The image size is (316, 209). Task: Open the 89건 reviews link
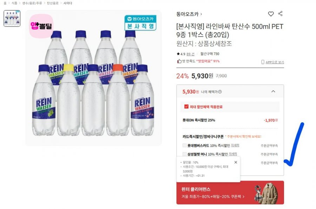[x=190, y=54]
